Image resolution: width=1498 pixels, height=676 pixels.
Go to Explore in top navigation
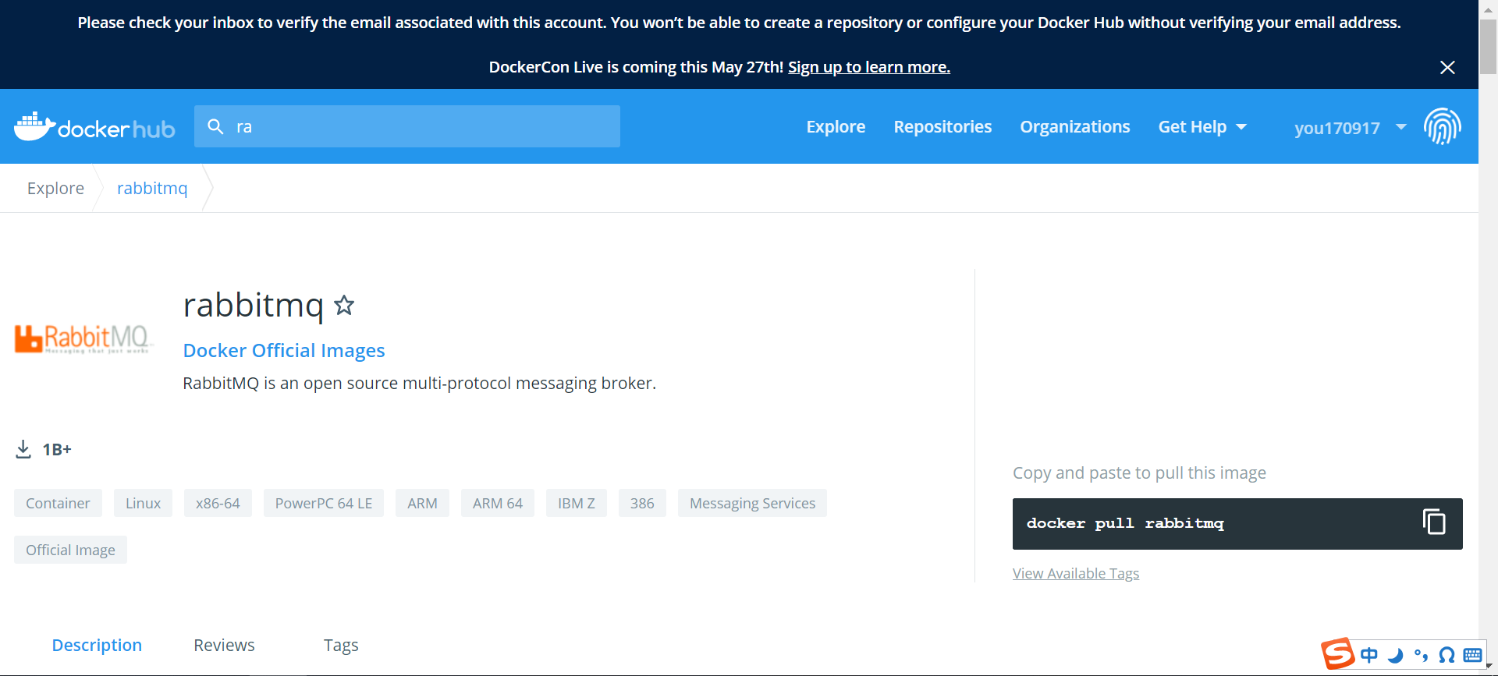(836, 126)
